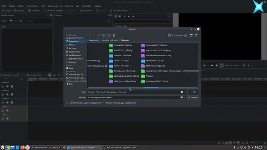Click the create new folder icon in dialog
Screen dimensions: 267x150
coord(191,35)
